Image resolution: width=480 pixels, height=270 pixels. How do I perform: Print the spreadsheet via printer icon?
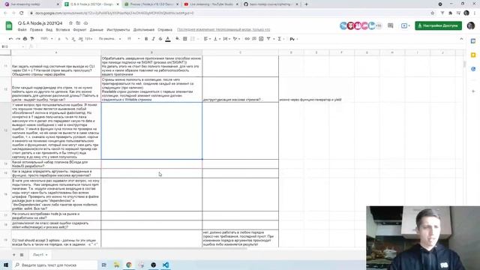point(25,39)
